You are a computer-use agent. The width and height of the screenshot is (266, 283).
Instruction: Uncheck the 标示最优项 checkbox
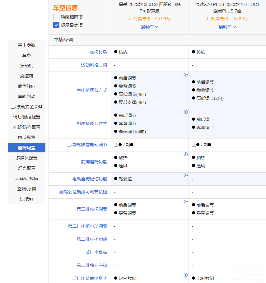(56, 25)
